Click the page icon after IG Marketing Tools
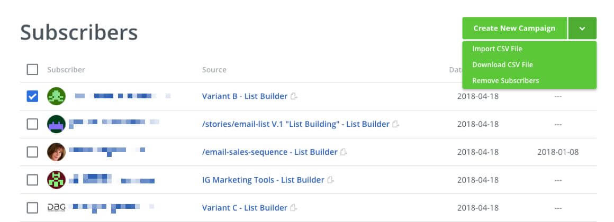 330,180
